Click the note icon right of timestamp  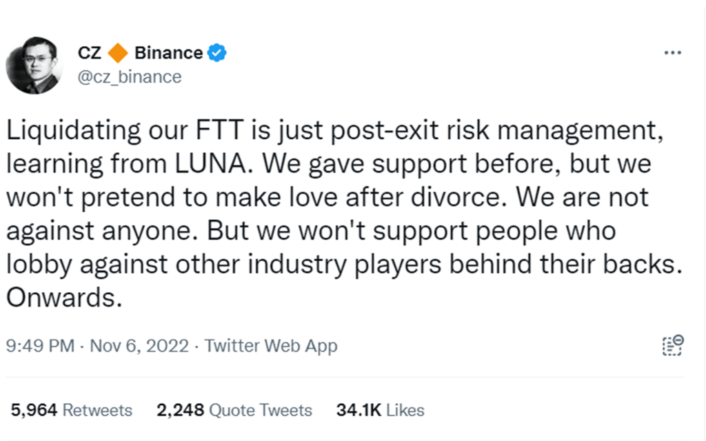[672, 345]
